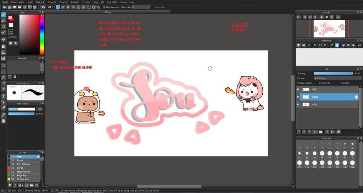The image size is (363, 193).
Task: Undock the Cọ Pen brush panel
Action: (40, 152)
